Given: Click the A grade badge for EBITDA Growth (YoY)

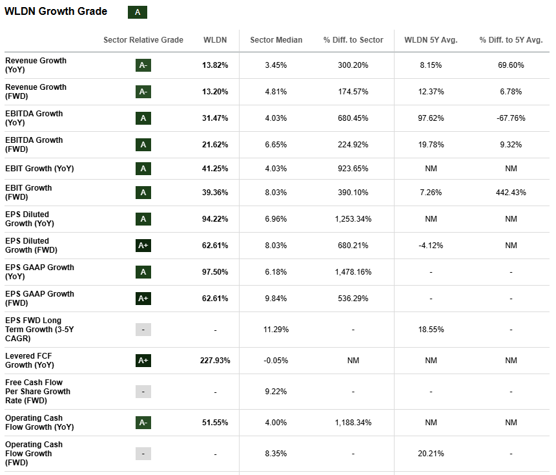Looking at the screenshot, I should 143,118.
